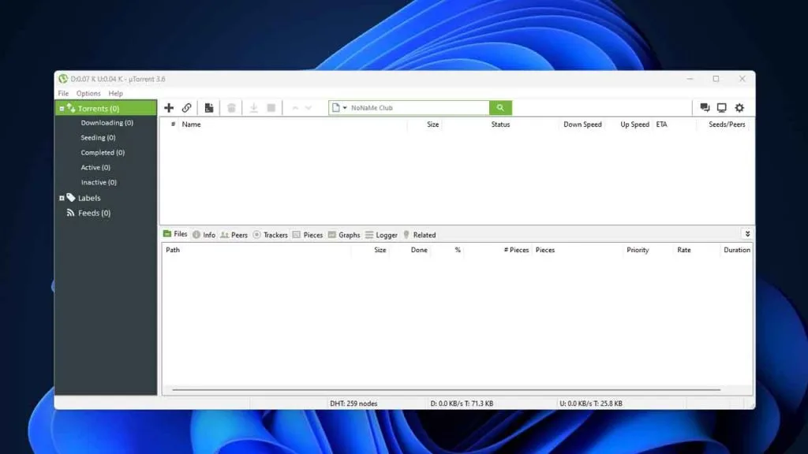Switch to the Related tab
The width and height of the screenshot is (808, 454).
(x=419, y=235)
